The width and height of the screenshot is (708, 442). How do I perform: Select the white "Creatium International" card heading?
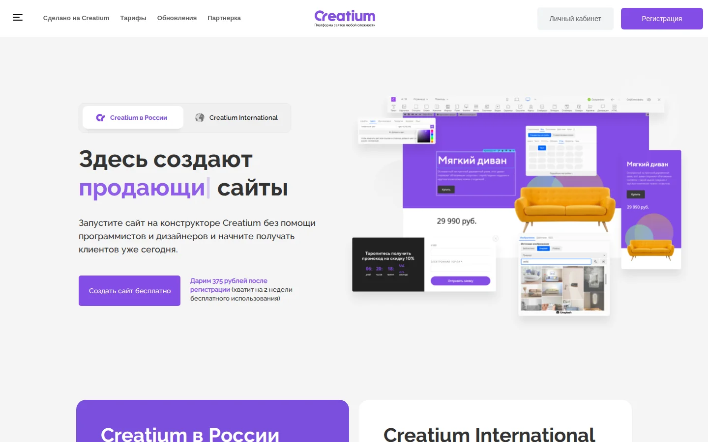pyautogui.click(x=489, y=435)
